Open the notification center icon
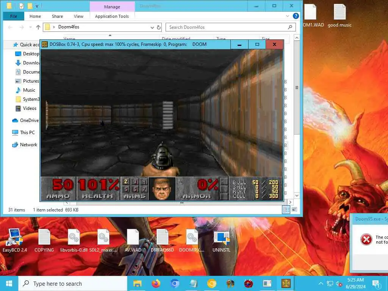 click(375, 283)
